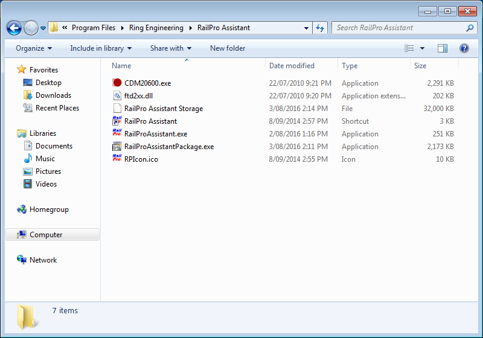483x338 pixels.
Task: Select the RailProAssistantPackage.exe installer icon
Action: click(117, 147)
